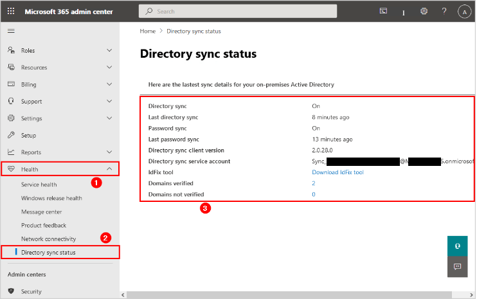
Task: Click the scrollbar left arrow
Action: pyautogui.click(x=123, y=294)
